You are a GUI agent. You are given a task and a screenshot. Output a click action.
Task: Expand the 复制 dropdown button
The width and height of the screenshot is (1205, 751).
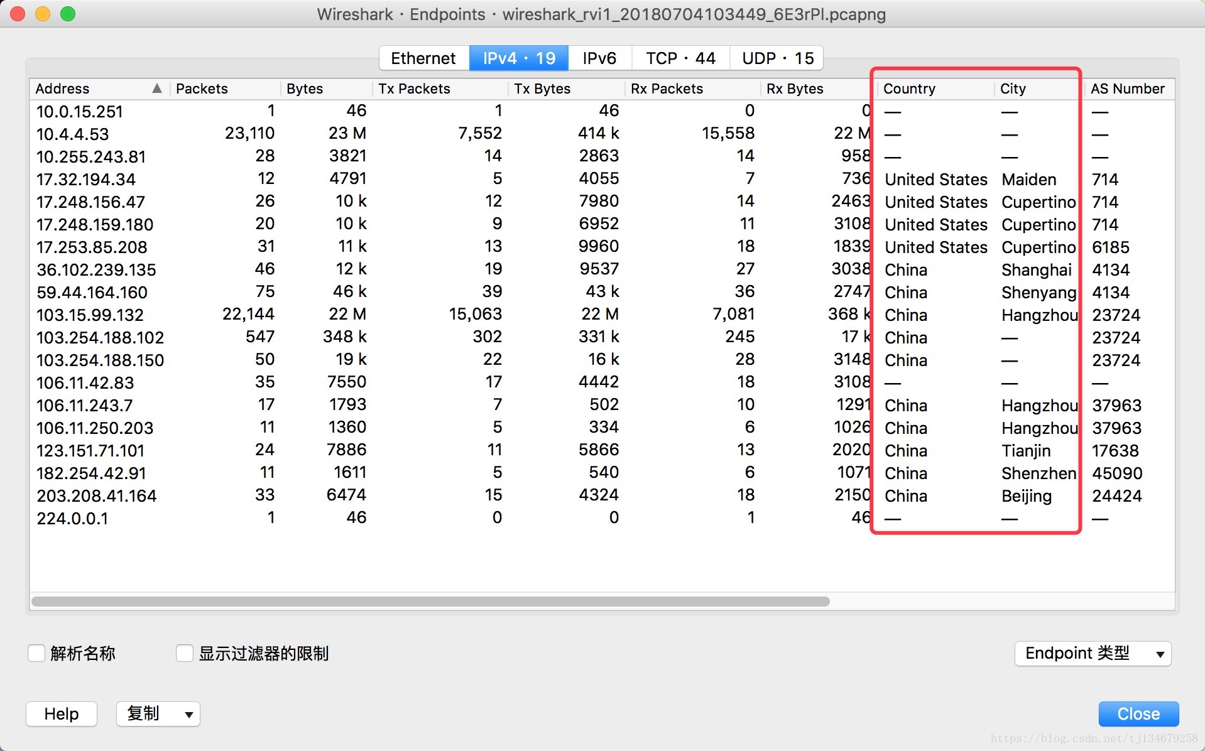158,714
